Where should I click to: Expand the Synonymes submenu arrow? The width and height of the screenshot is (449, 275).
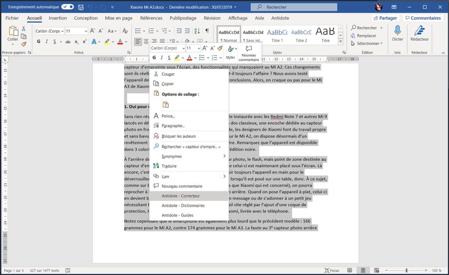pyautogui.click(x=224, y=156)
